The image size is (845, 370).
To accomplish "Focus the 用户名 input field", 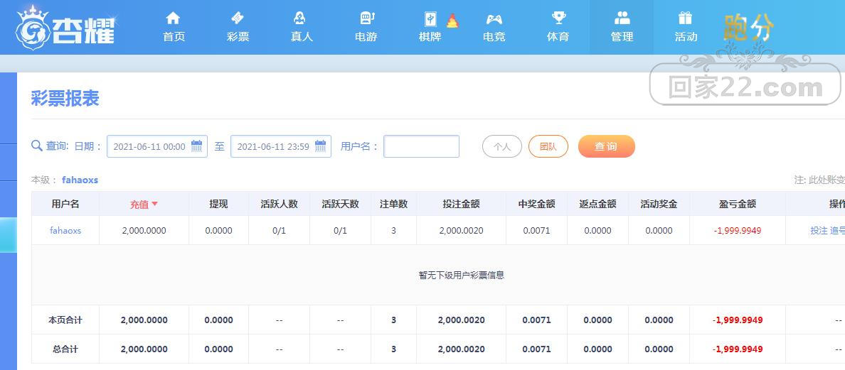I will pos(421,146).
